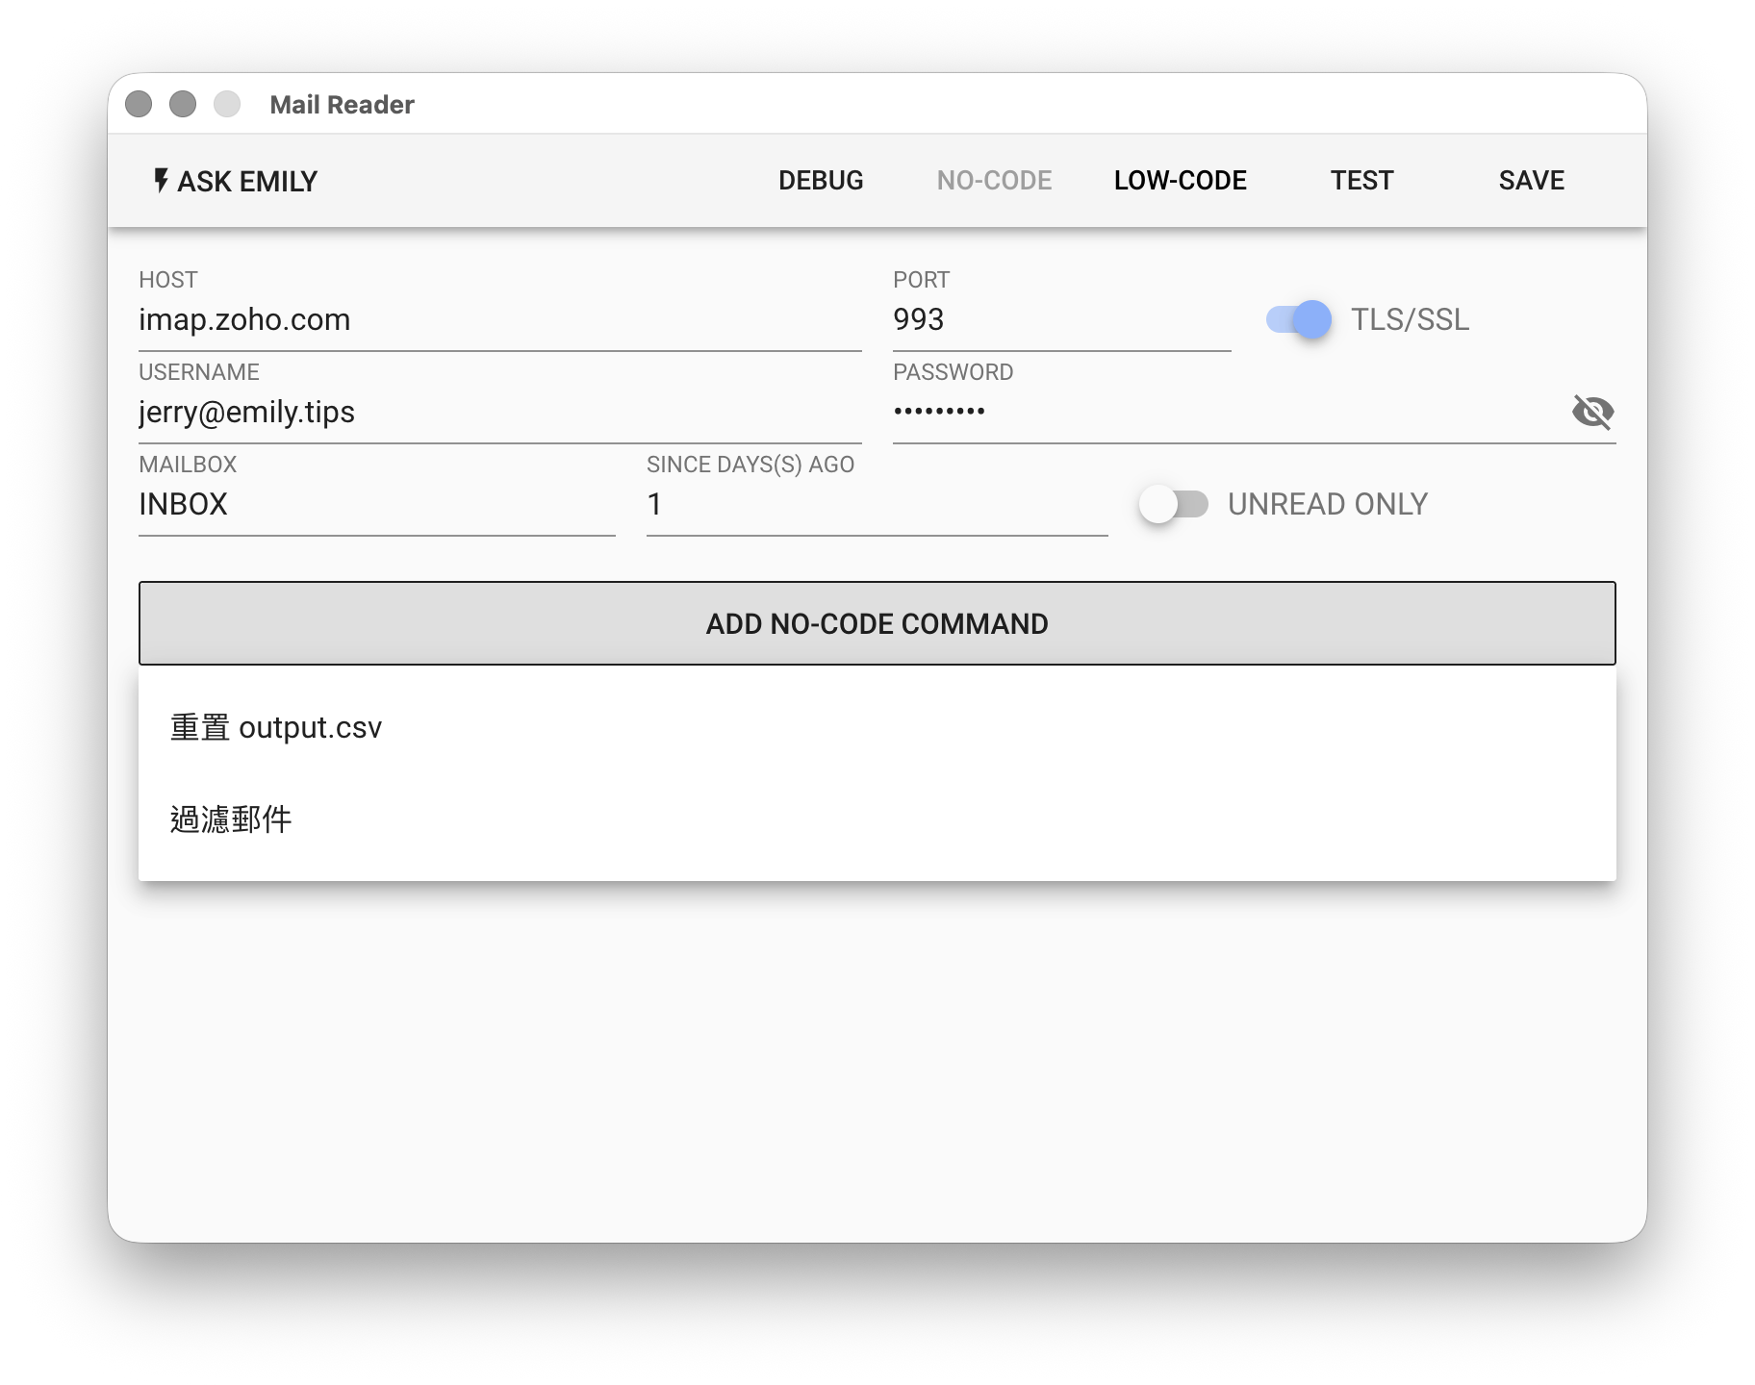The height and width of the screenshot is (1385, 1755).
Task: Open the DEBUG view
Action: [x=820, y=181]
